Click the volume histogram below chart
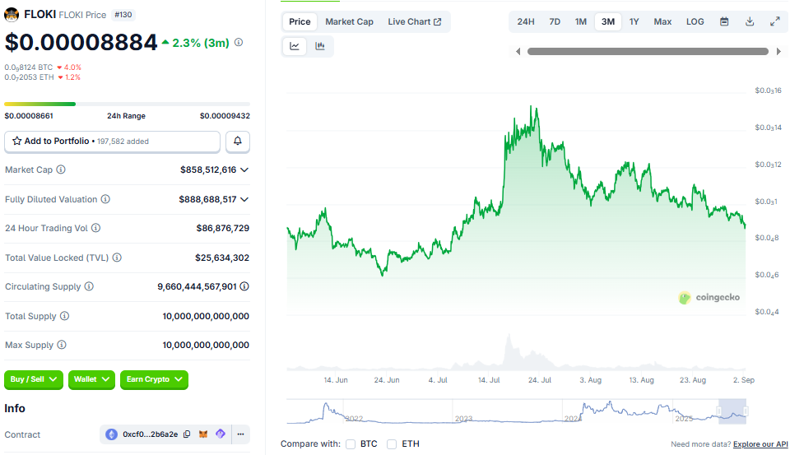790x455 pixels. pyautogui.click(x=516, y=353)
